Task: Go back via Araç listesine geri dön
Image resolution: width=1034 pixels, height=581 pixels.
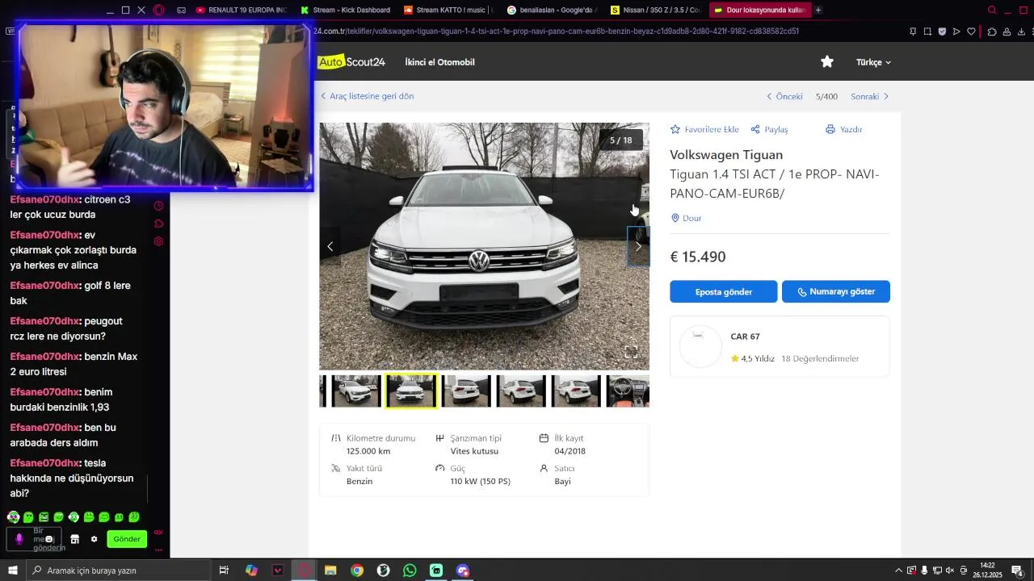Action: pyautogui.click(x=368, y=96)
